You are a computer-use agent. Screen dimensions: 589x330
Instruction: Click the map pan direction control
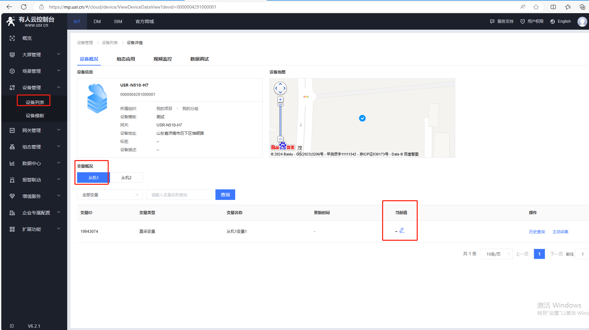280,88
